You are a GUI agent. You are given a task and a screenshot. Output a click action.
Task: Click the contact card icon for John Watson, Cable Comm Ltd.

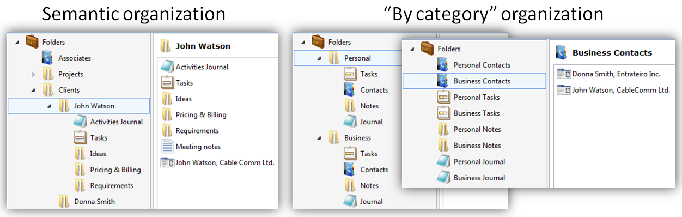(x=167, y=162)
